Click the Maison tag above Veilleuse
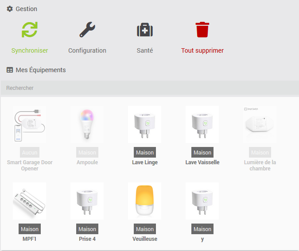The width and height of the screenshot is (299, 251). point(145,229)
